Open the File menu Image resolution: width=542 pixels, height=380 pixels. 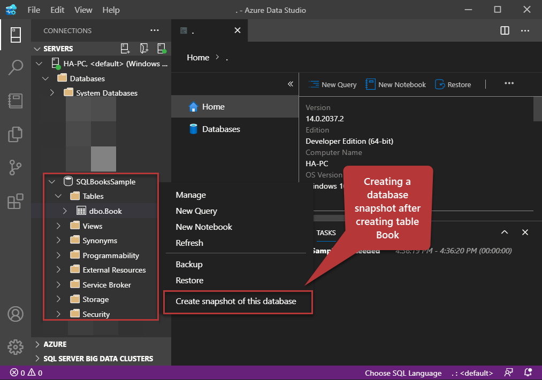[34, 10]
